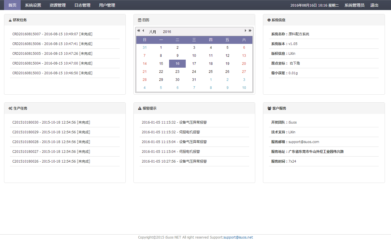Click the 最小误差 0.01g row

pyautogui.click(x=324, y=73)
